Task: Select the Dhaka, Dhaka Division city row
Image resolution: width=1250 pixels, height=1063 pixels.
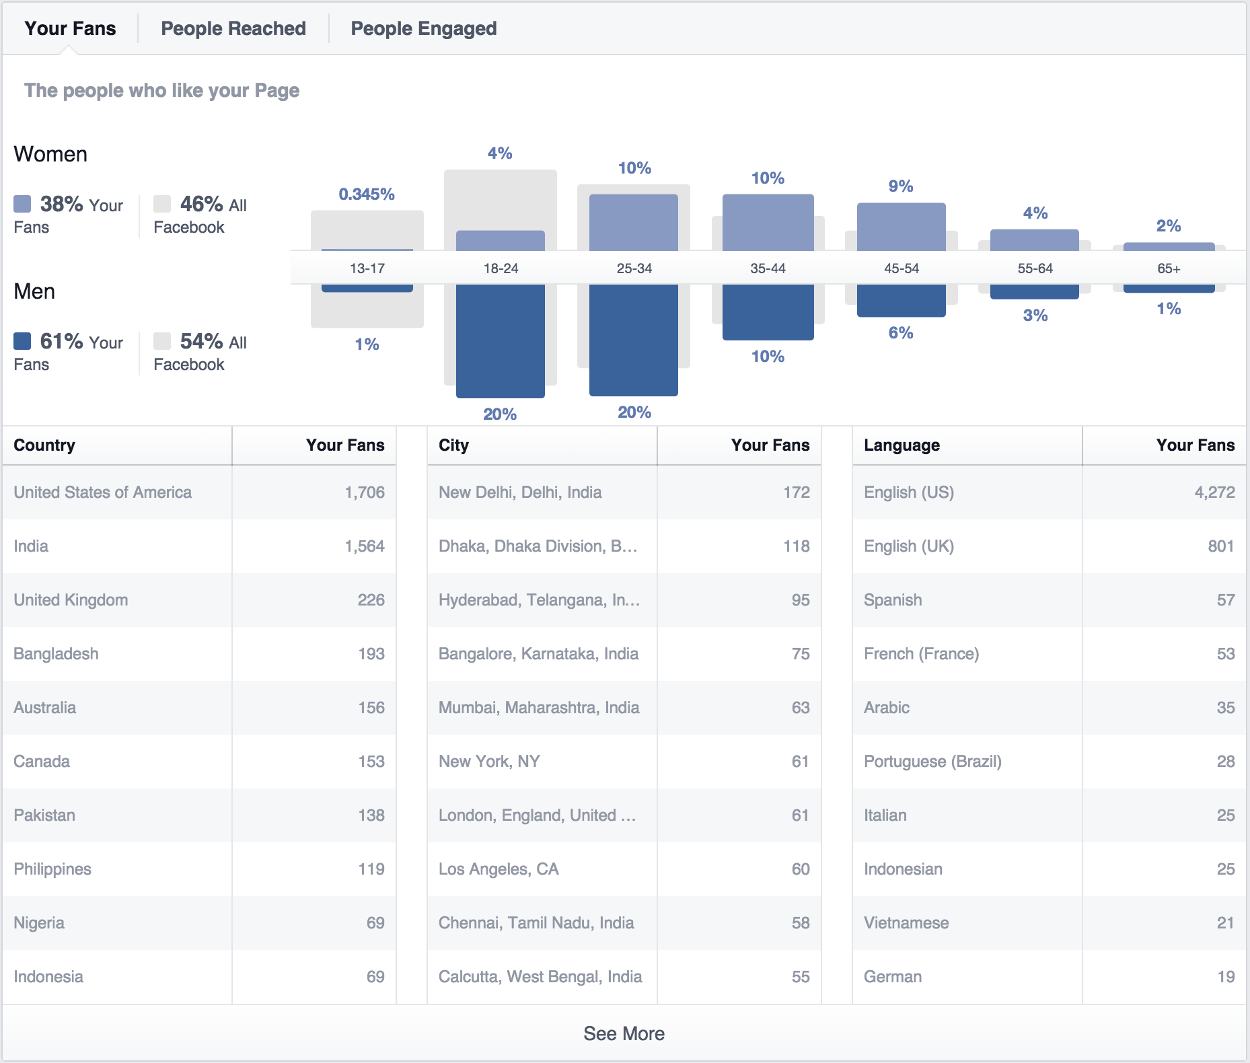Action: pyautogui.click(x=624, y=546)
